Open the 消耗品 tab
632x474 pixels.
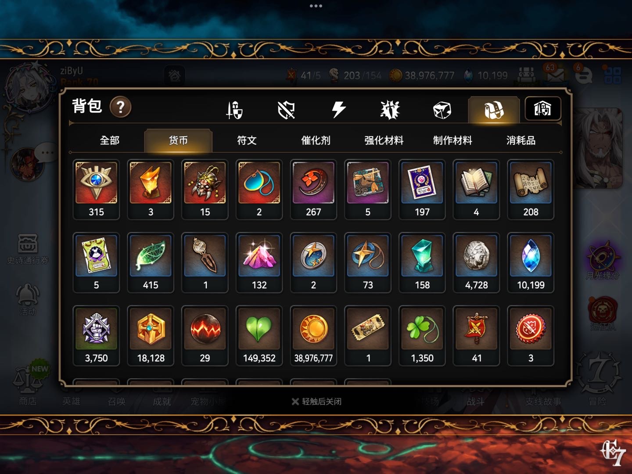(521, 140)
